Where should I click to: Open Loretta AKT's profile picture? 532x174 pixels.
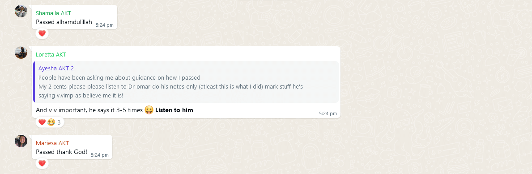tap(21, 53)
